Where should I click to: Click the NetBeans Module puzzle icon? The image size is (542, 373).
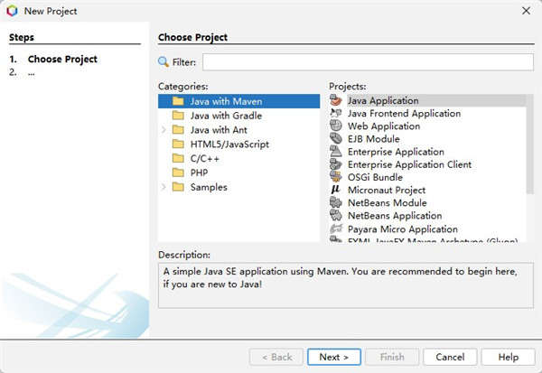336,203
